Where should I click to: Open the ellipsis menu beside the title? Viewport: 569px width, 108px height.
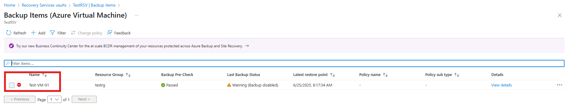137,15
